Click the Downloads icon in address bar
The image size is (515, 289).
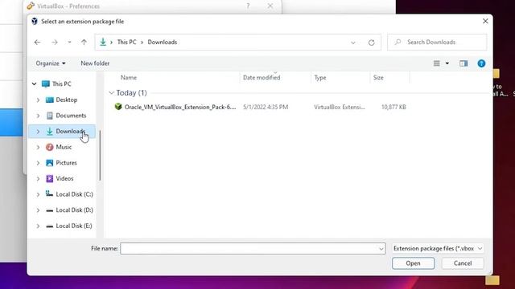tap(103, 42)
